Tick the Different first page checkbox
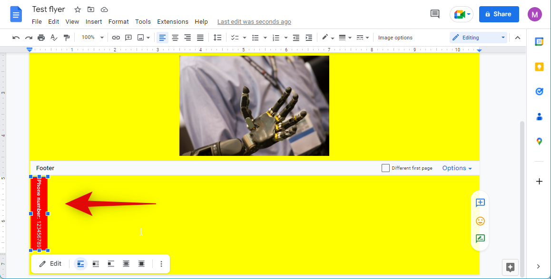 (385, 168)
